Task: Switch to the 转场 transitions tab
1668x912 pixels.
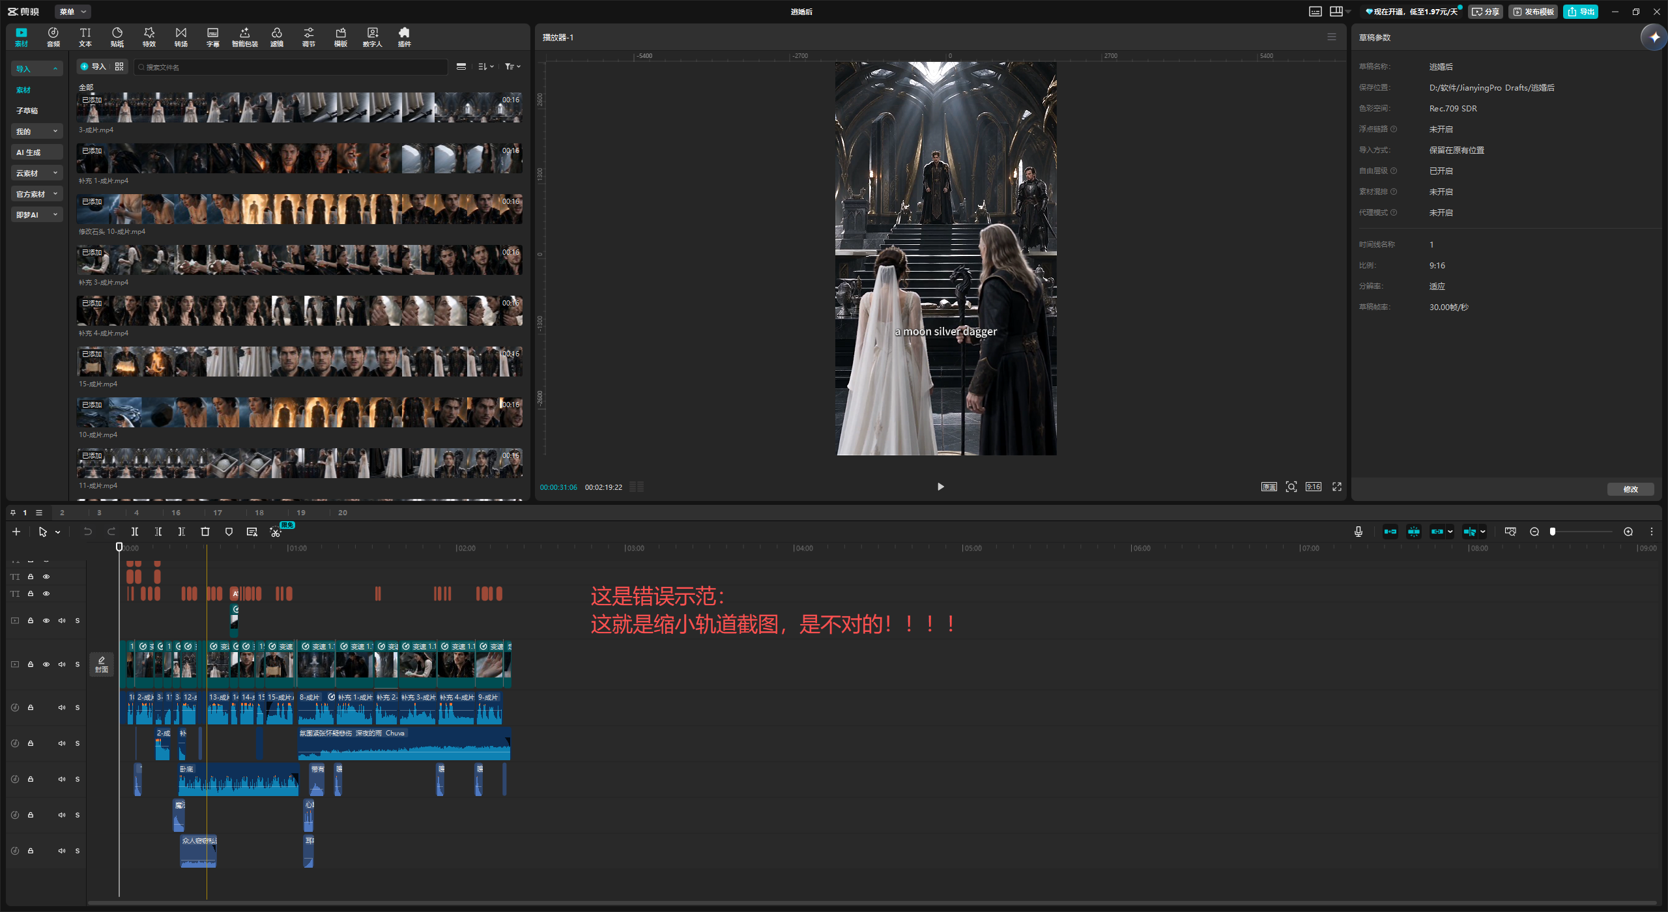Action: (181, 37)
